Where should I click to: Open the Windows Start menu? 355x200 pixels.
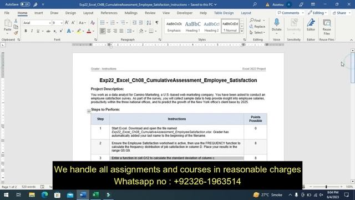coord(6,194)
